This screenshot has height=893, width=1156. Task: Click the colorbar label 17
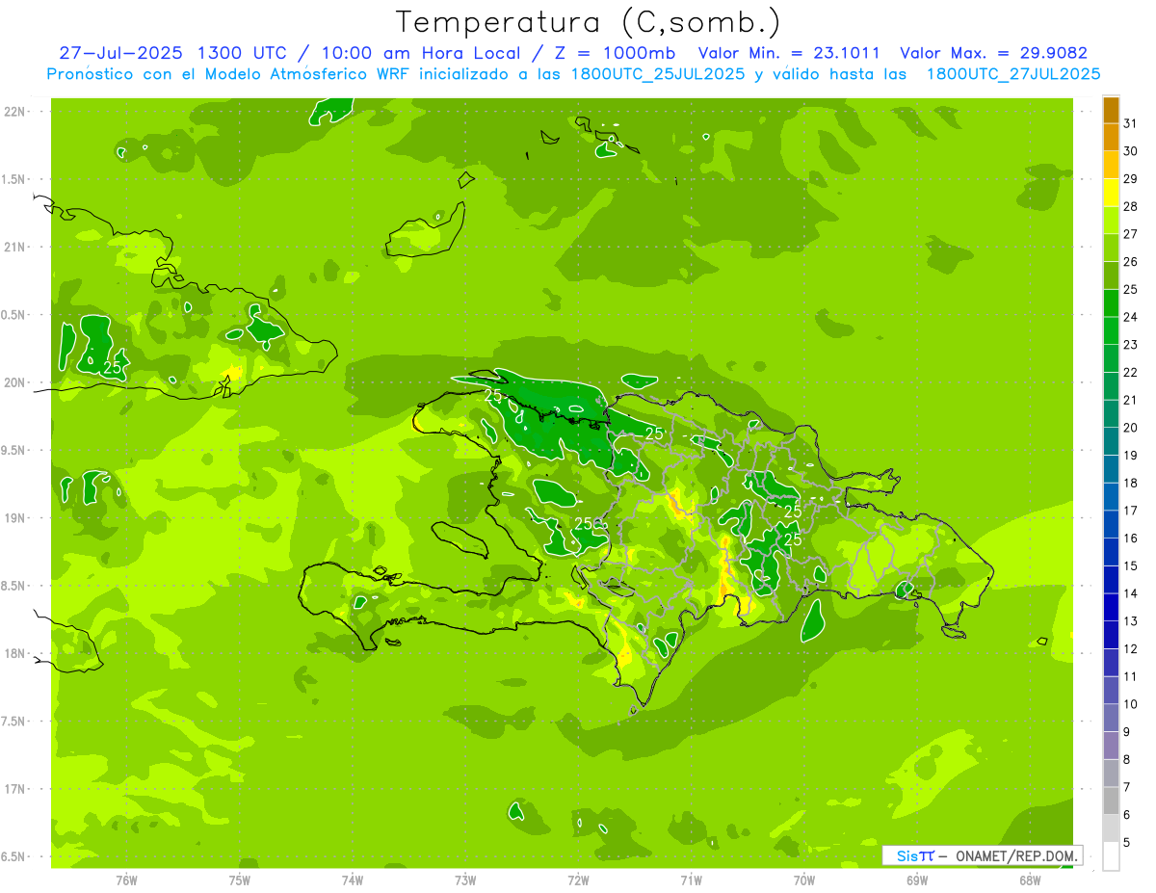click(x=1131, y=511)
